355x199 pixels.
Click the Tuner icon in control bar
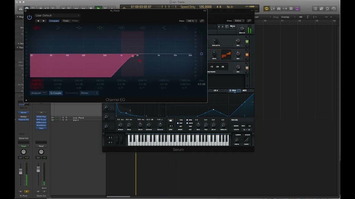[273, 9]
